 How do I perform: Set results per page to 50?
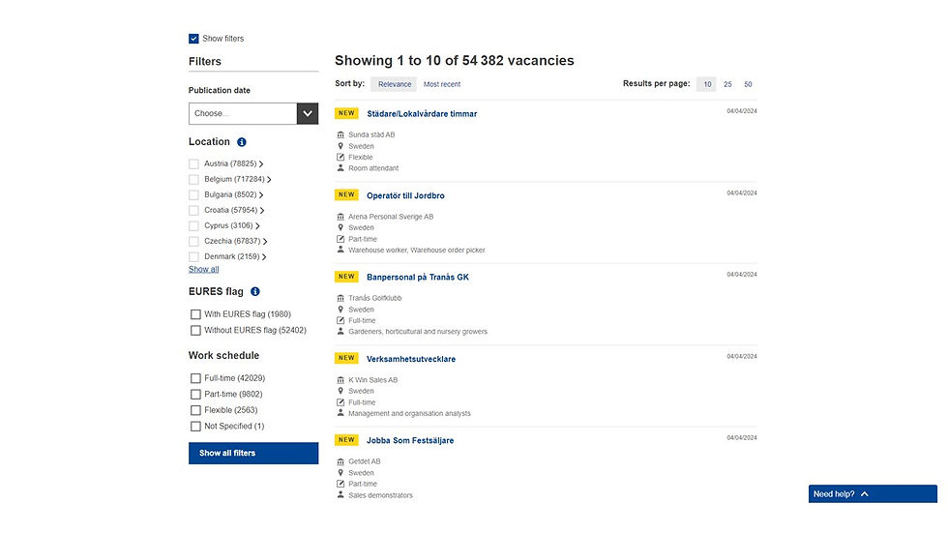pos(748,84)
